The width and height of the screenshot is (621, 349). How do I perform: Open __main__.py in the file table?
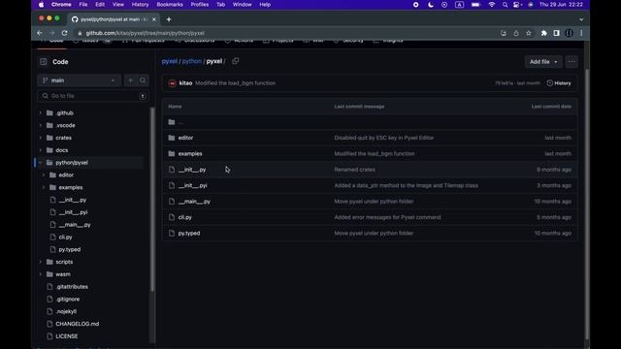pos(194,202)
